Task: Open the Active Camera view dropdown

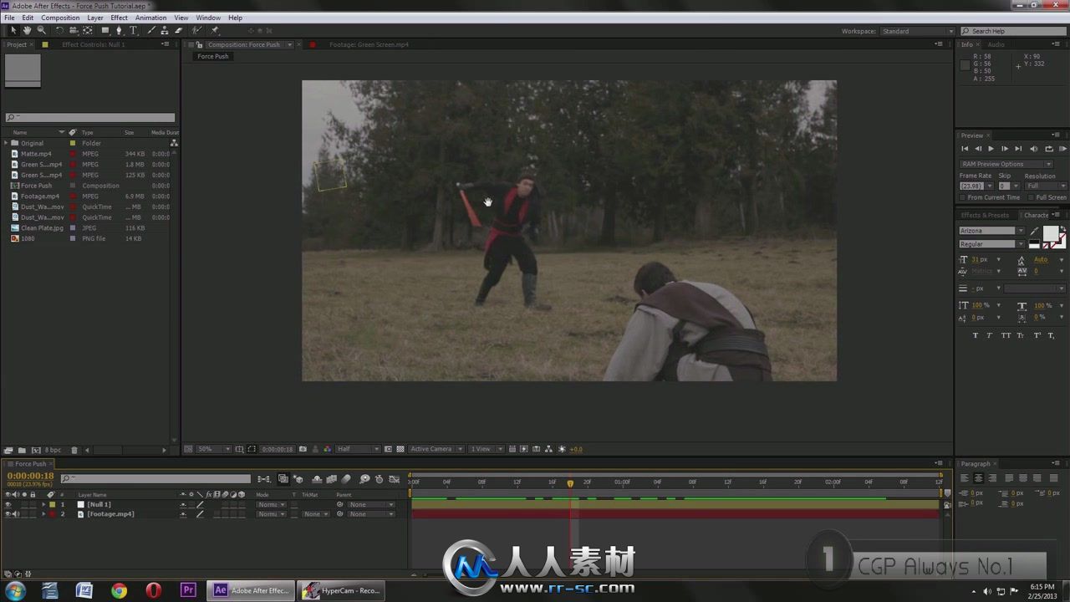Action: point(436,449)
